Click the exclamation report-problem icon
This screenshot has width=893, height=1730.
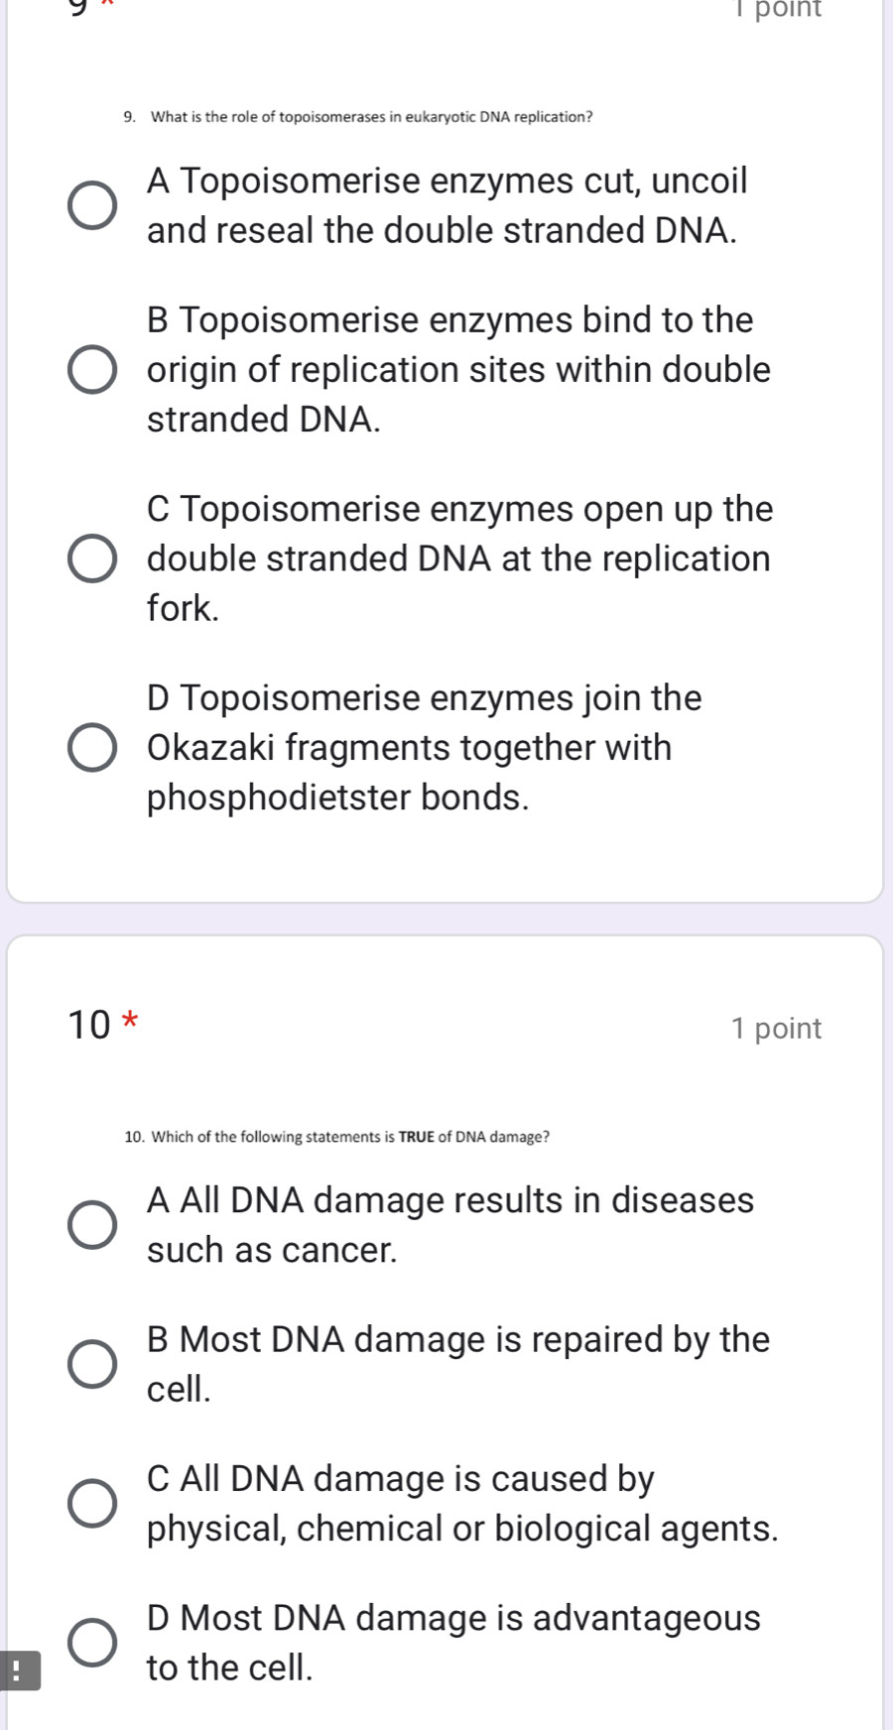20,1669
